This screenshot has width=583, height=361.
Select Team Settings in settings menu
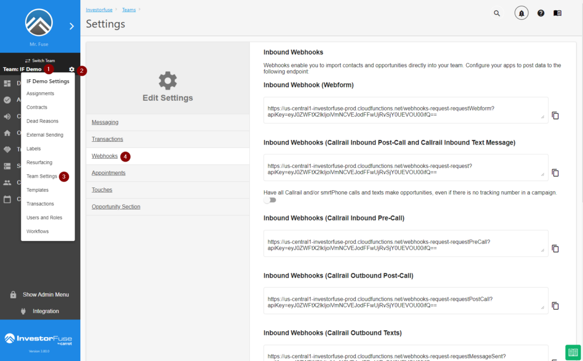coord(42,176)
